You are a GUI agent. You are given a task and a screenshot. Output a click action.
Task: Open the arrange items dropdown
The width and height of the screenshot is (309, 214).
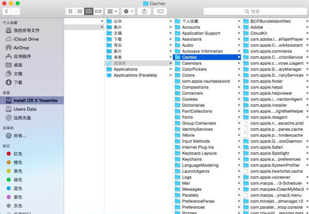click(112, 11)
